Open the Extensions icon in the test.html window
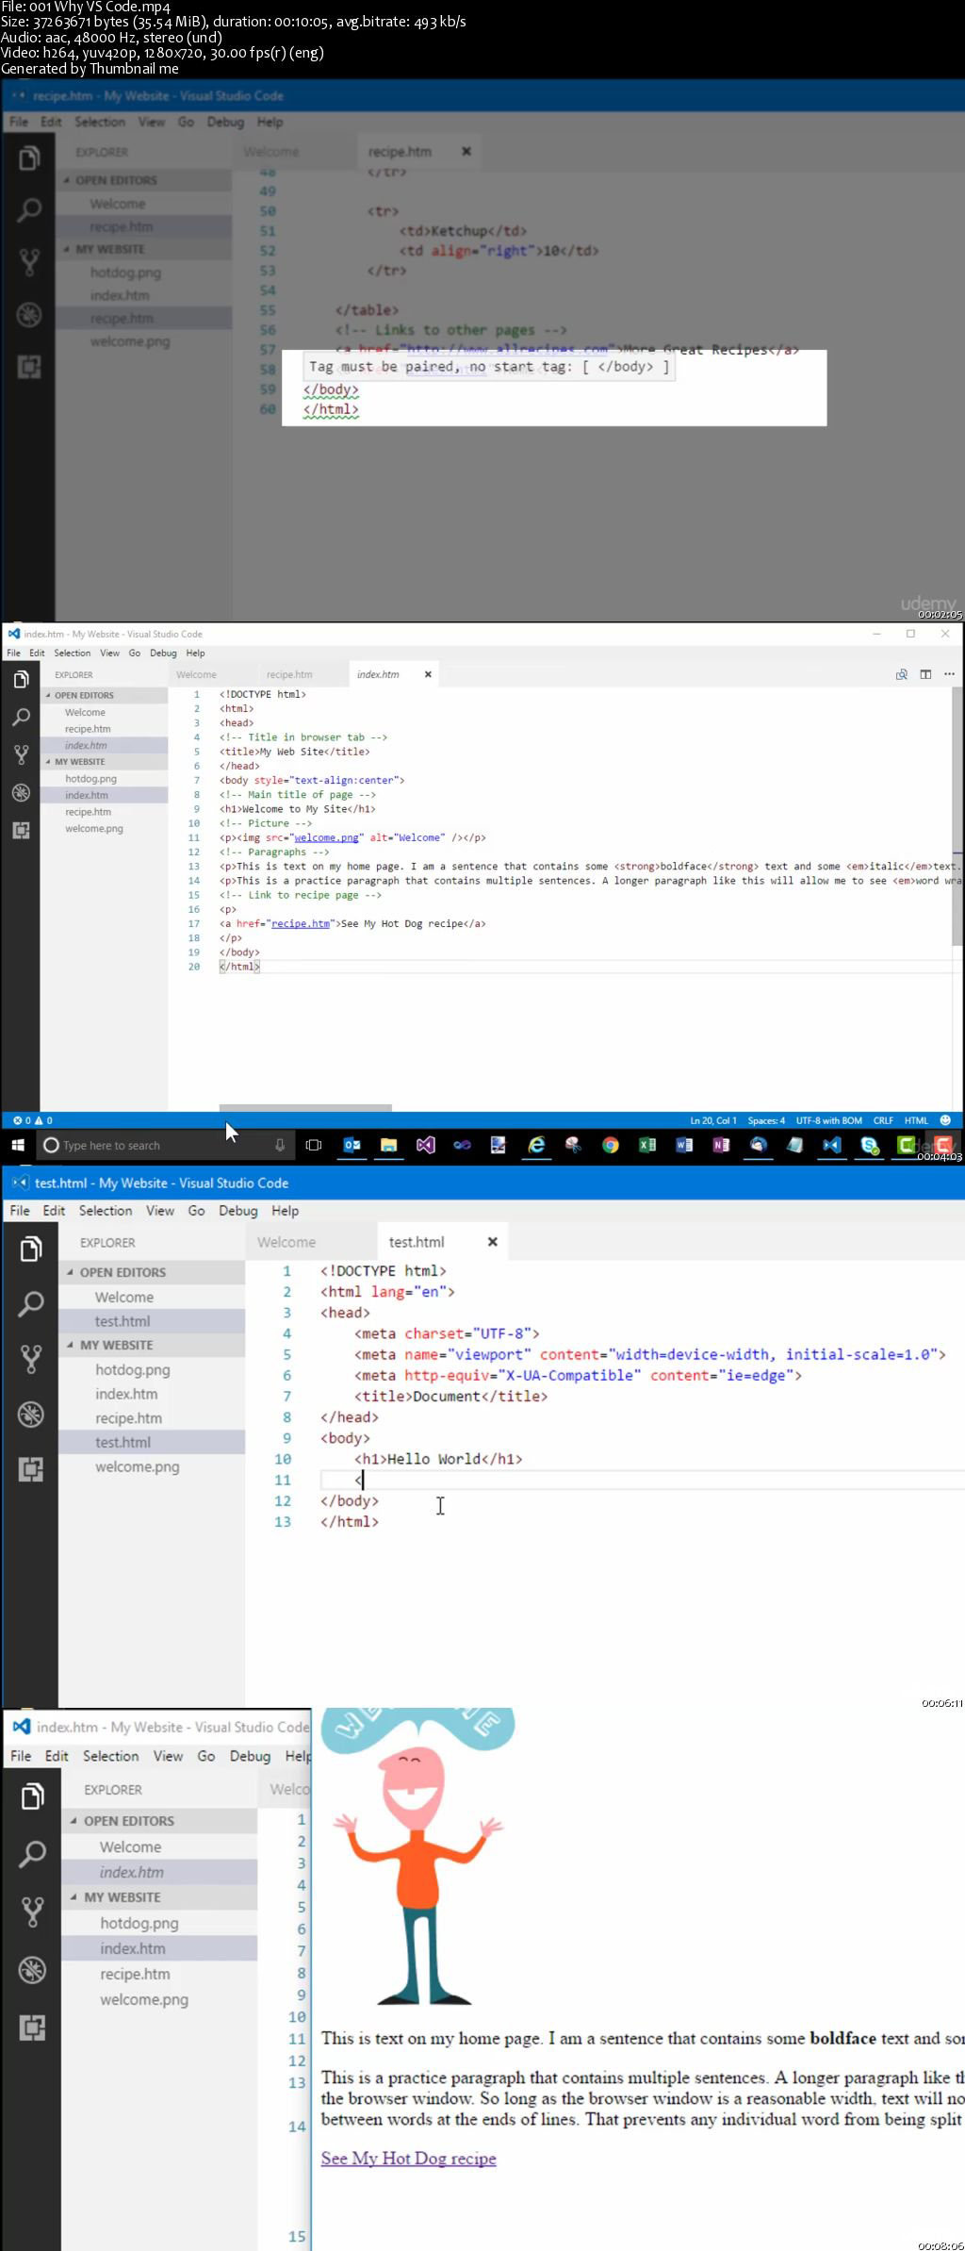 (31, 1468)
